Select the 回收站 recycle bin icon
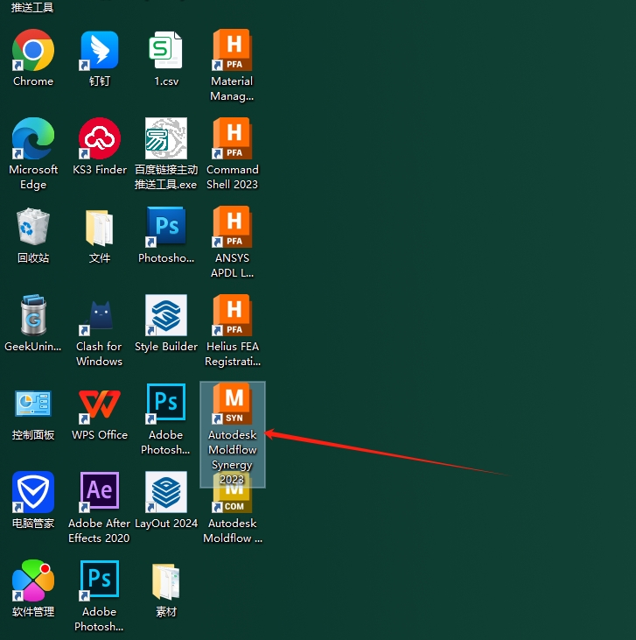Image resolution: width=636 pixels, height=640 pixels. coord(33,228)
